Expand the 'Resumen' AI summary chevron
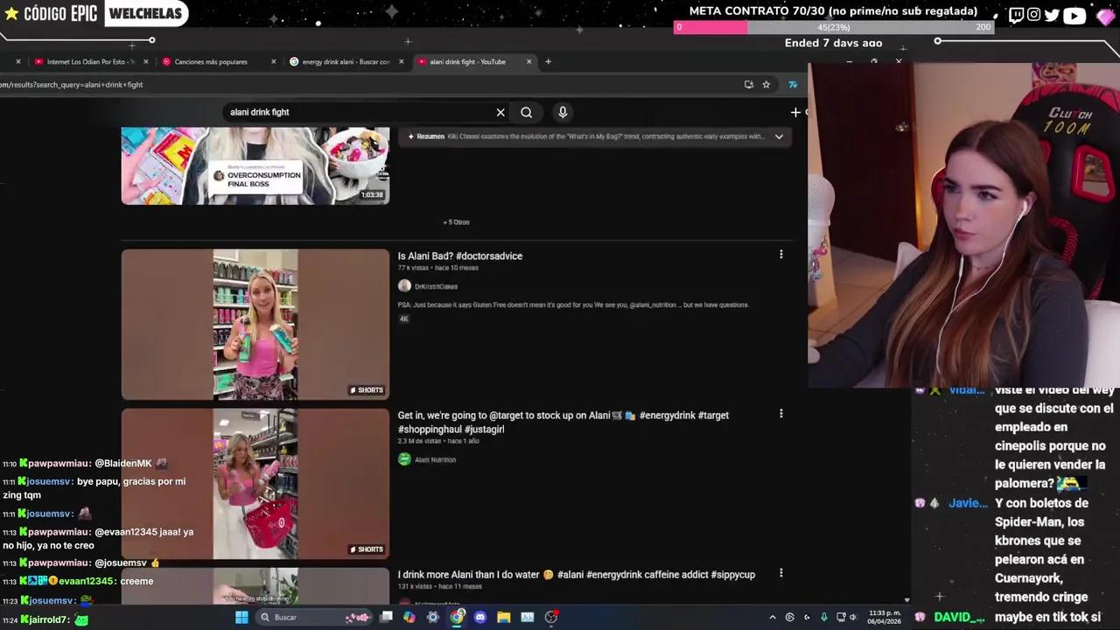Viewport: 1120px width, 630px height. [x=778, y=136]
